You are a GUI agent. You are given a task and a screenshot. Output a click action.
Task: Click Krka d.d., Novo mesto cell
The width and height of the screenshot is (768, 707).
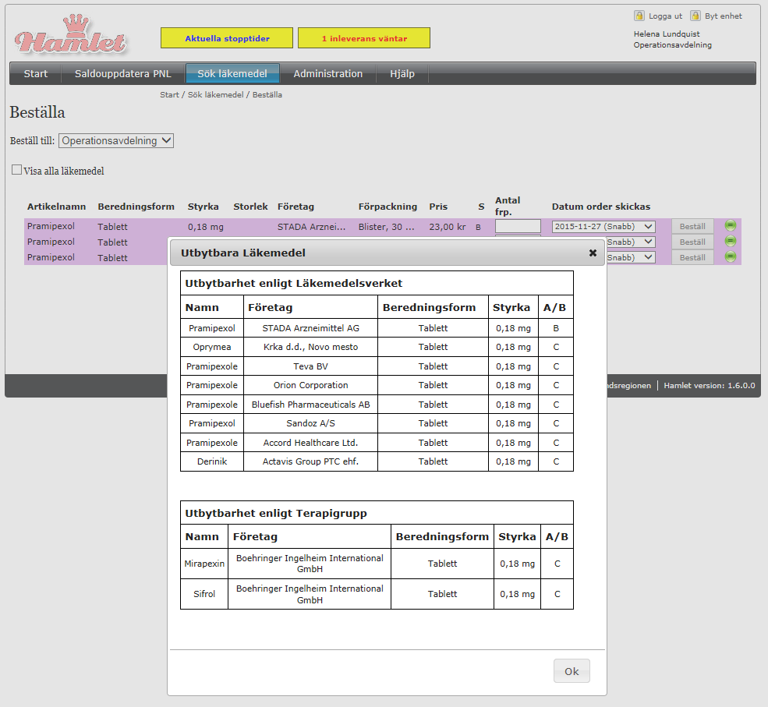[310, 347]
